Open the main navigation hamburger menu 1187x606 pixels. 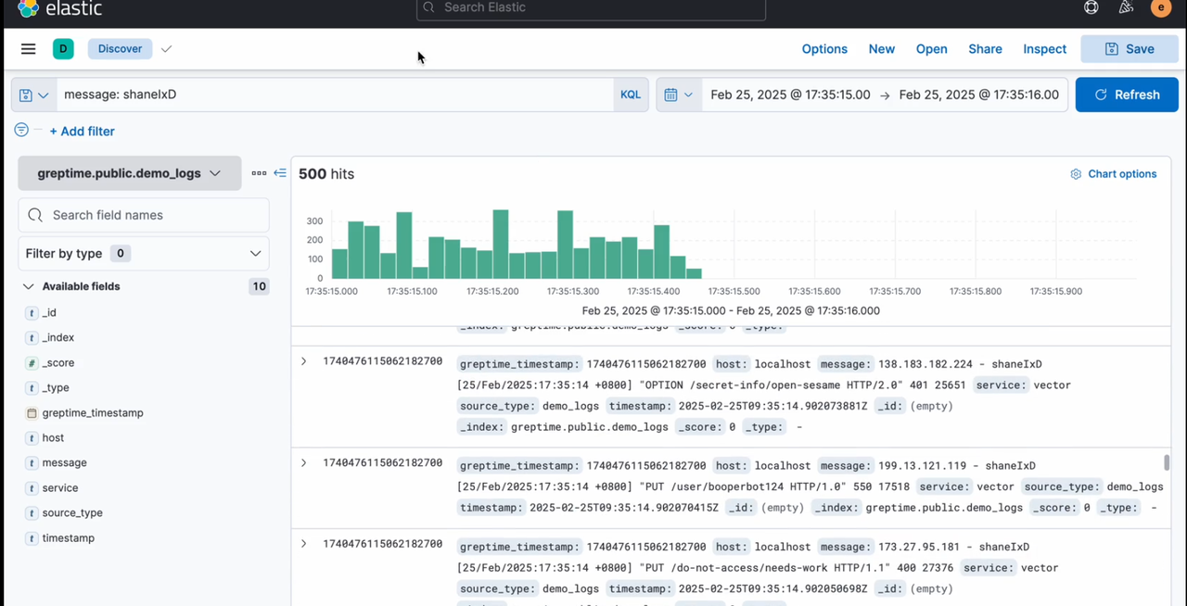[28, 48]
